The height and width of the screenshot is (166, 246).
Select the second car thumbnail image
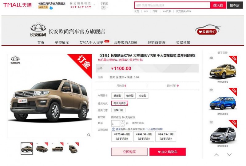click(42, 149)
